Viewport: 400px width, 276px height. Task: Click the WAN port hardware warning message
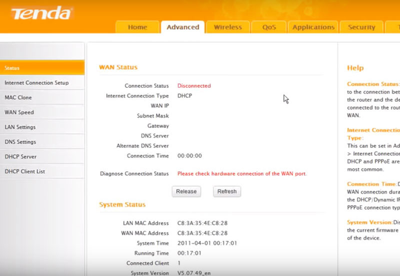(242, 174)
